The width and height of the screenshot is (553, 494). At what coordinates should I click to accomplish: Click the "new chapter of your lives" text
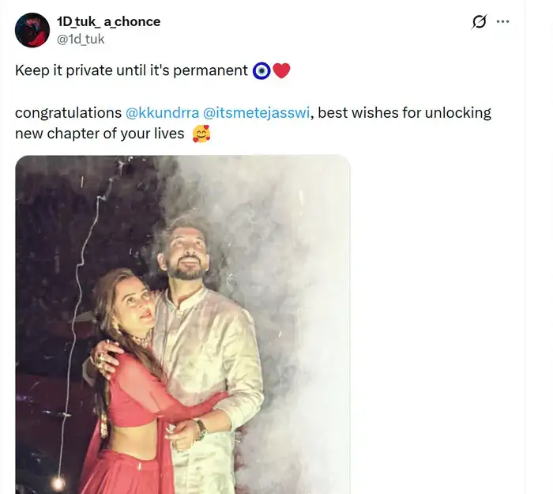point(100,134)
